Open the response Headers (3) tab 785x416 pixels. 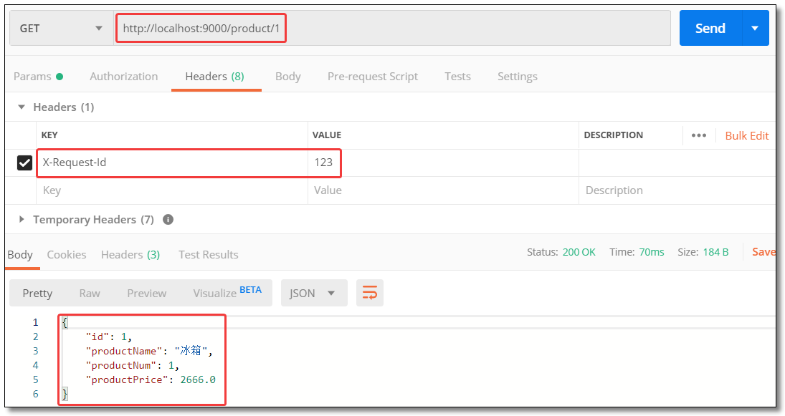[130, 254]
